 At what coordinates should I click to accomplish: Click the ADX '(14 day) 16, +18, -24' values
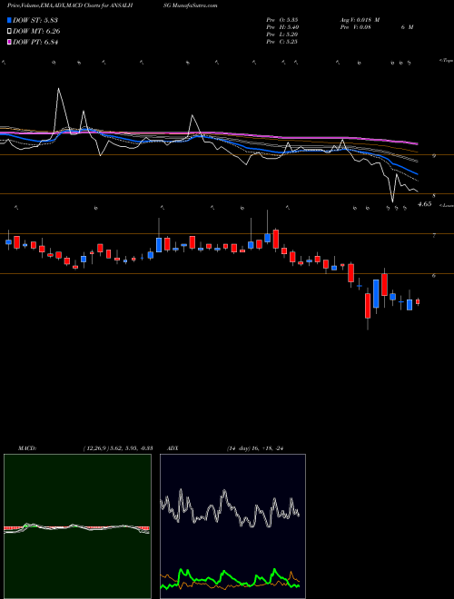(x=255, y=448)
